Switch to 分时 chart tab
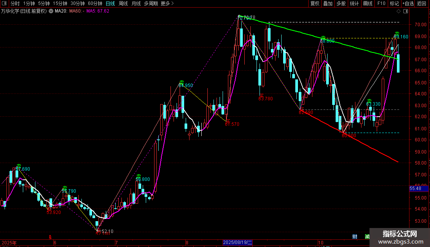The height and width of the screenshot is (247, 430). 15,3
